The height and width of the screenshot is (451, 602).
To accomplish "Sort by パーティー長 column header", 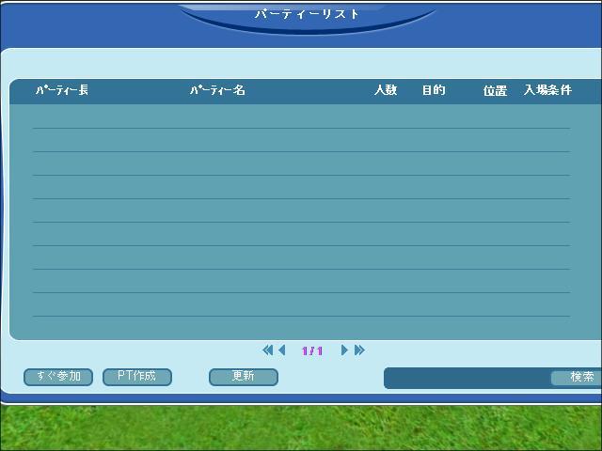I will (62, 90).
